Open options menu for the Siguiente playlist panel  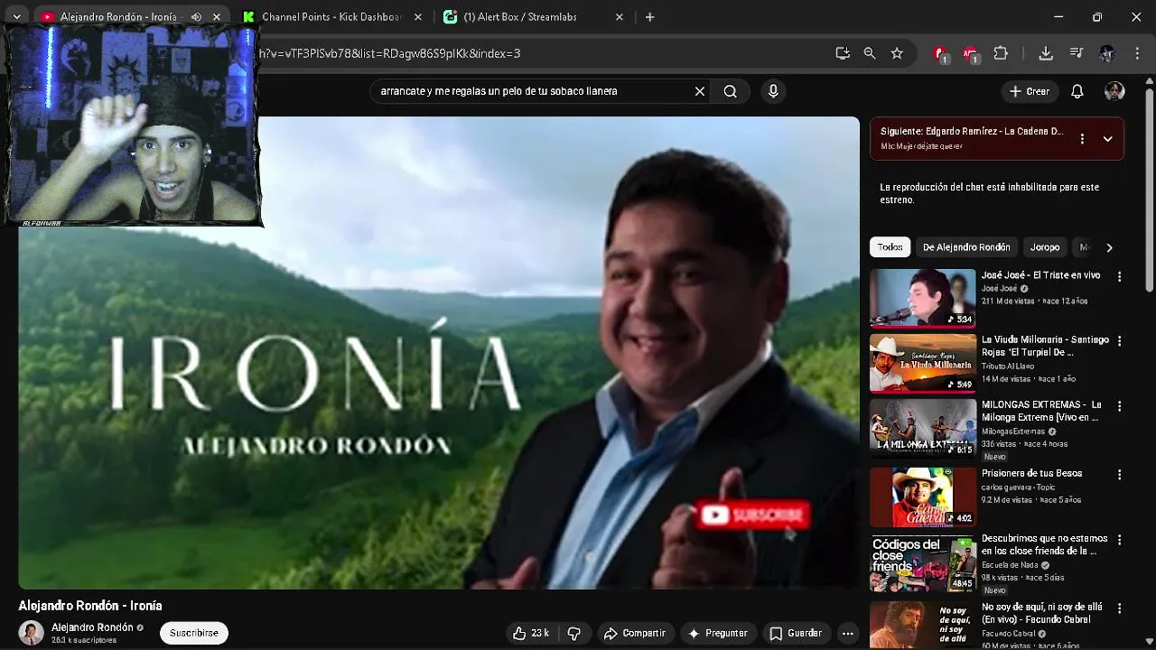(x=1082, y=139)
